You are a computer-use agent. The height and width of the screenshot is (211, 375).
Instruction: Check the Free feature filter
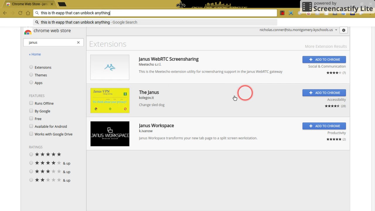(x=31, y=118)
